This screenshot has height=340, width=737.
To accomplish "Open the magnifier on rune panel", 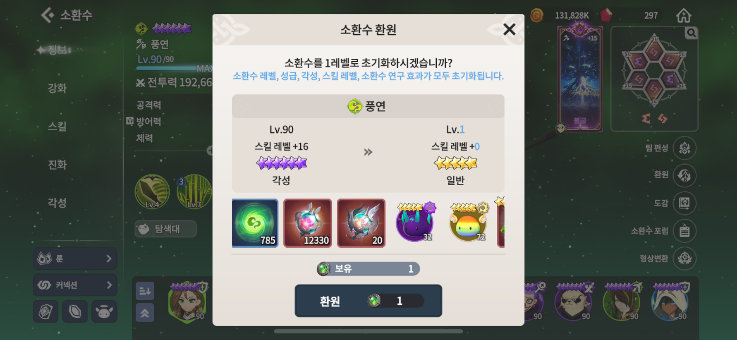I will (x=691, y=33).
